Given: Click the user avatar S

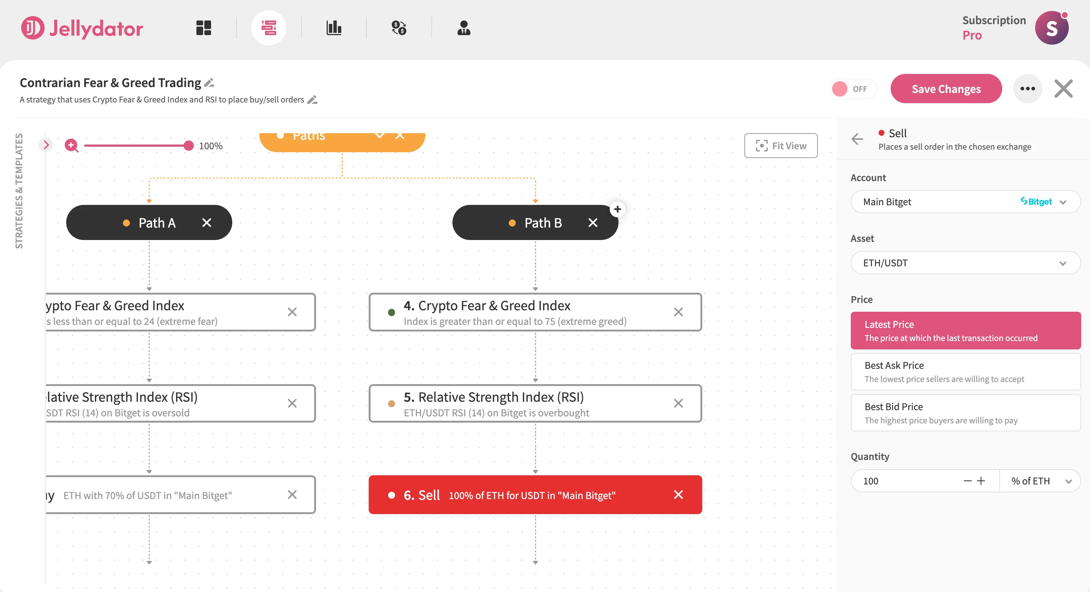Looking at the screenshot, I should tap(1052, 28).
